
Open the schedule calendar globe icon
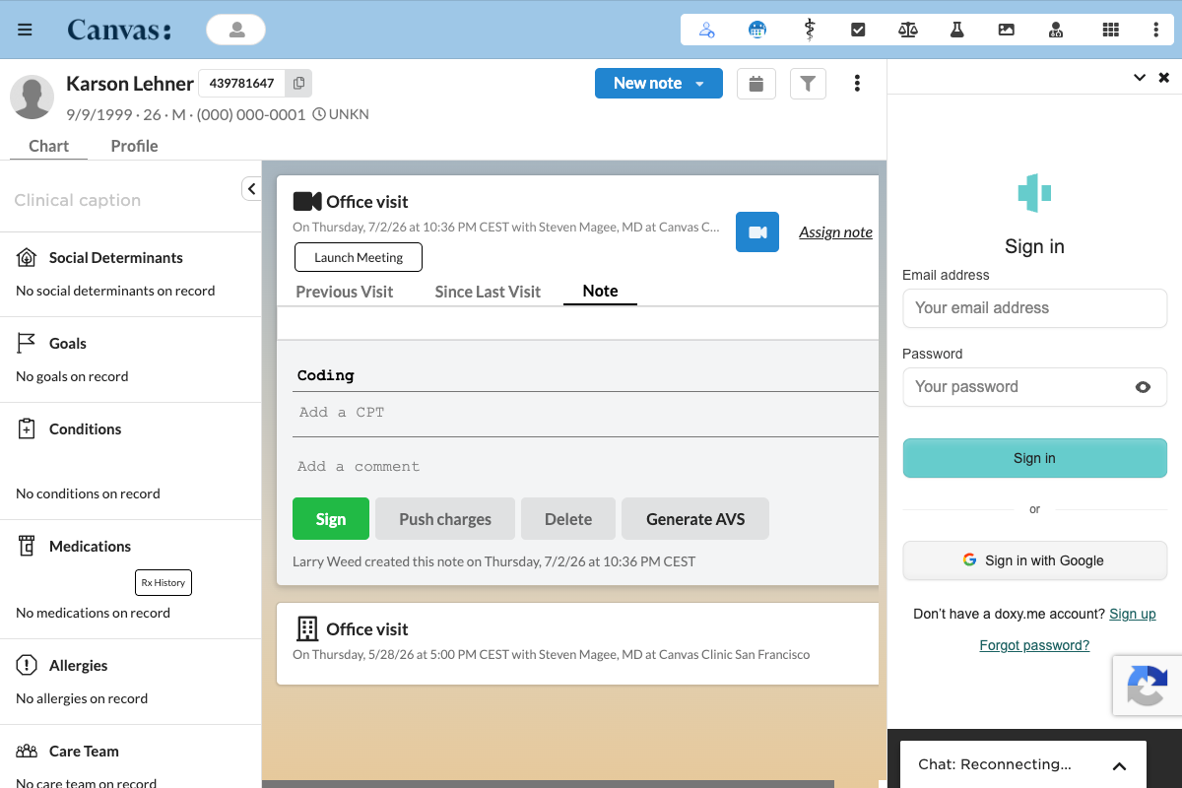pos(757,30)
